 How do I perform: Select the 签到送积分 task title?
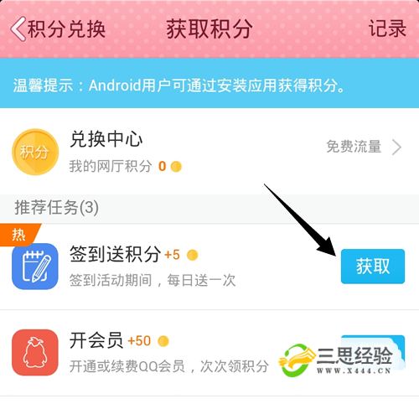click(x=115, y=254)
